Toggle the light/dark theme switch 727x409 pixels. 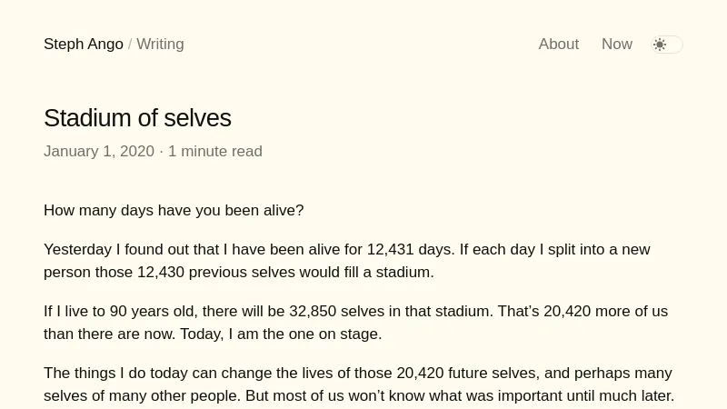pyautogui.click(x=667, y=45)
